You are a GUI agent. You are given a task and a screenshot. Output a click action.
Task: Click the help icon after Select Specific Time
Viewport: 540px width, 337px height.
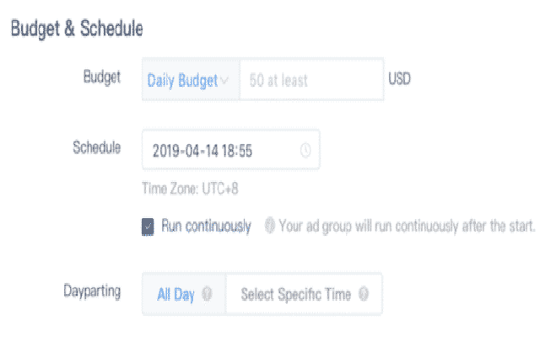click(364, 295)
